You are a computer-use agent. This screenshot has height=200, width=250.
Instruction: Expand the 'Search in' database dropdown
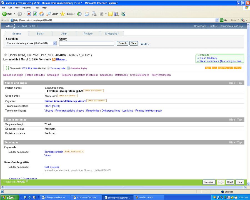(x=55, y=43)
